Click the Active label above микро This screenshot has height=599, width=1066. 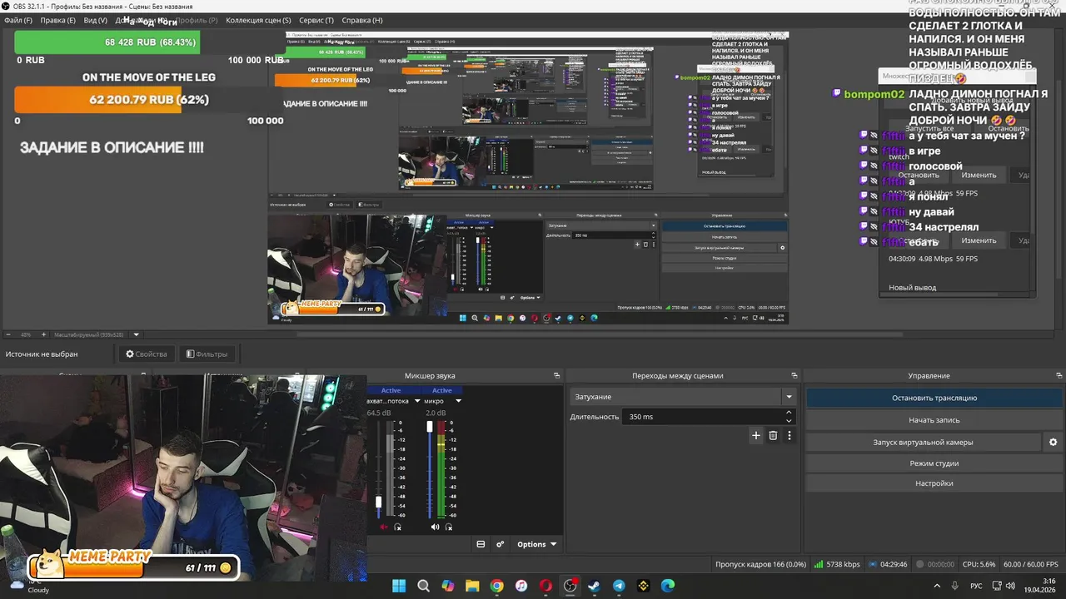(442, 390)
